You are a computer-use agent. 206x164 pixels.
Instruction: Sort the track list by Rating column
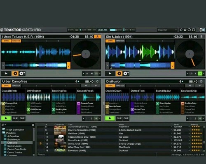(x=194, y=125)
